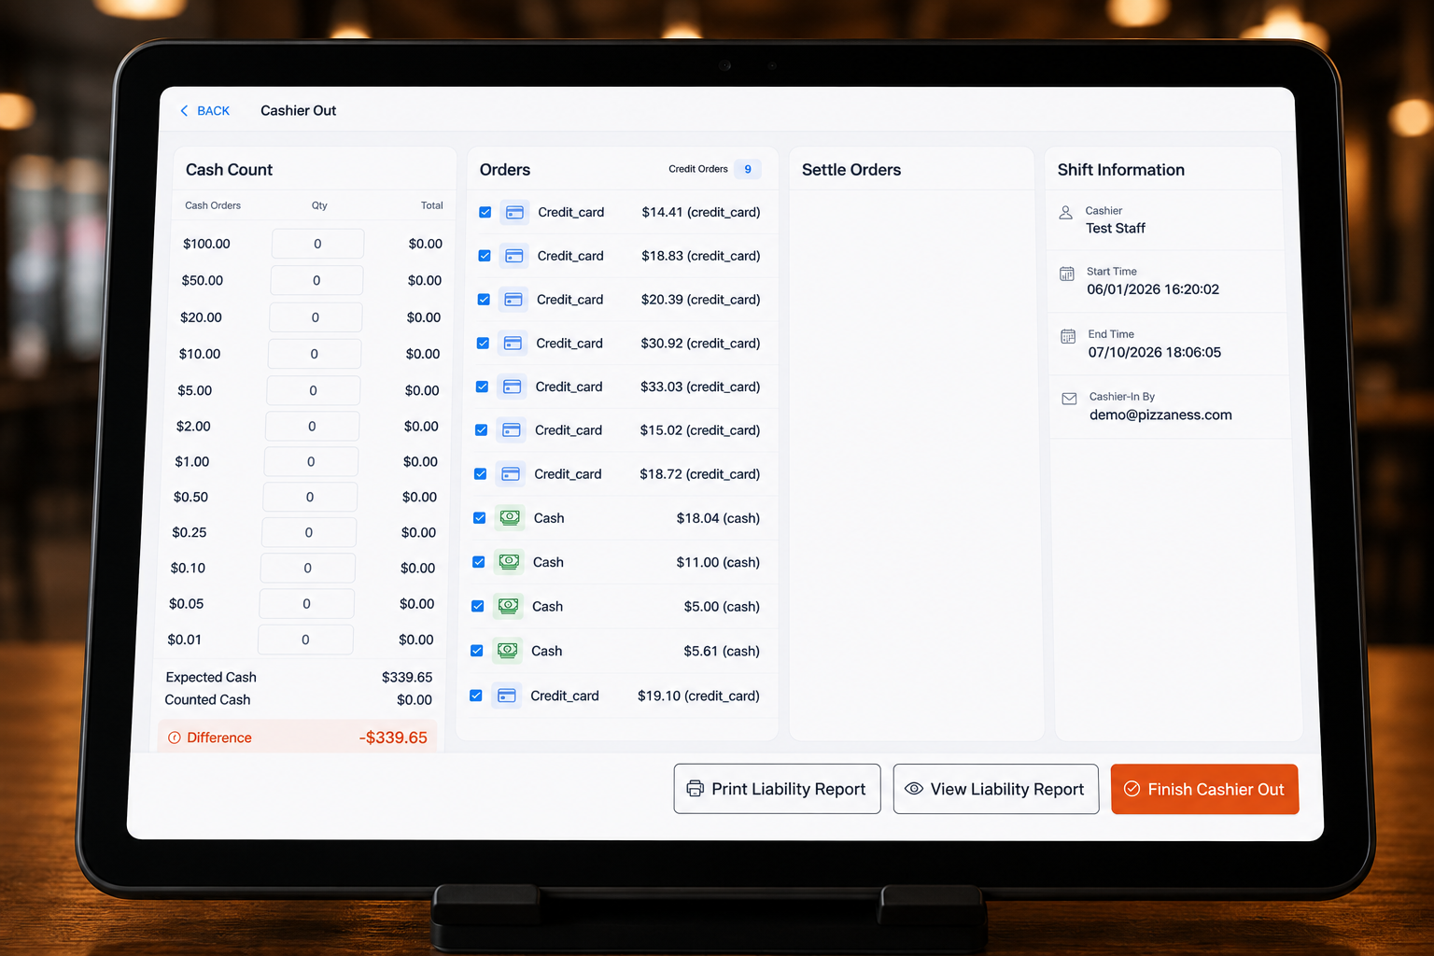Click the Test Staff cashier name
The width and height of the screenshot is (1434, 956).
point(1116,229)
